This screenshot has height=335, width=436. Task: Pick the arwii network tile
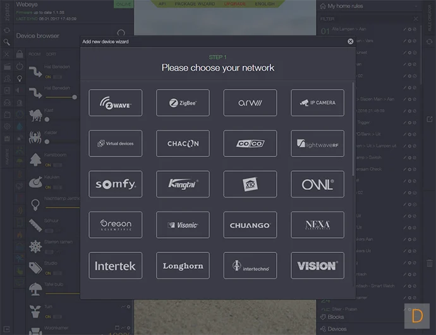tap(250, 103)
